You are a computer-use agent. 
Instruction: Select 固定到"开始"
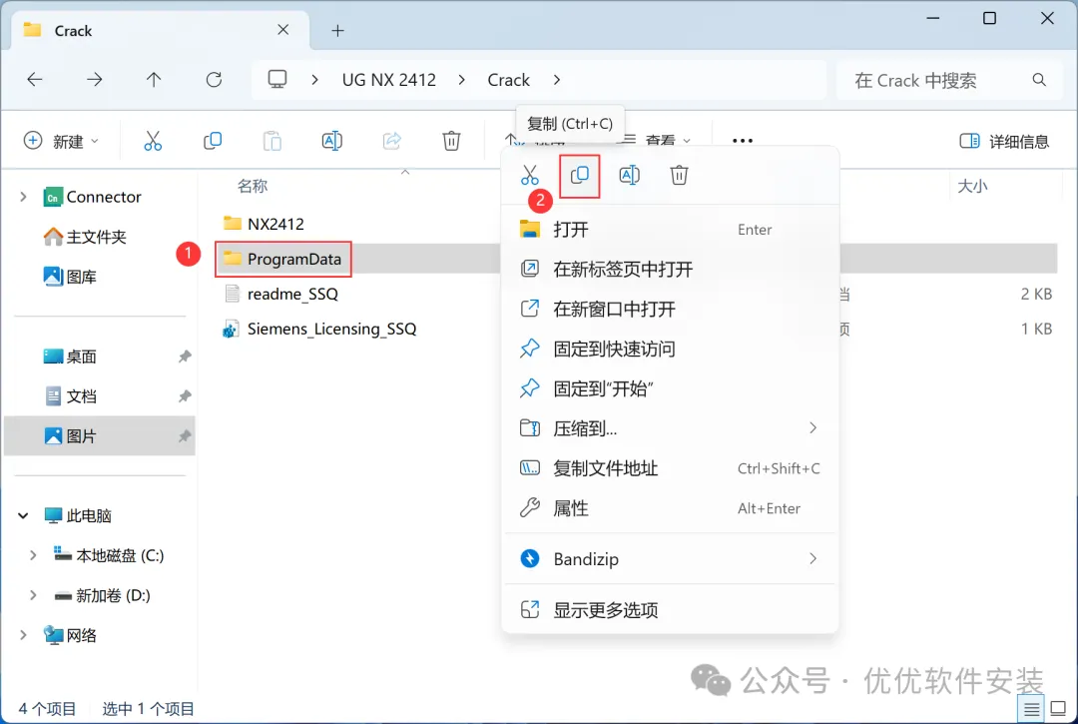click(670, 388)
